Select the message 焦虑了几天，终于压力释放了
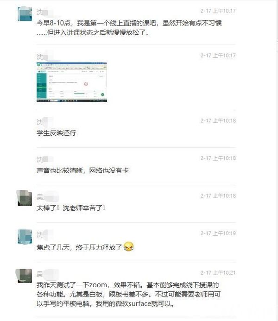Viewport: 278px width, 321px height. coord(79,247)
